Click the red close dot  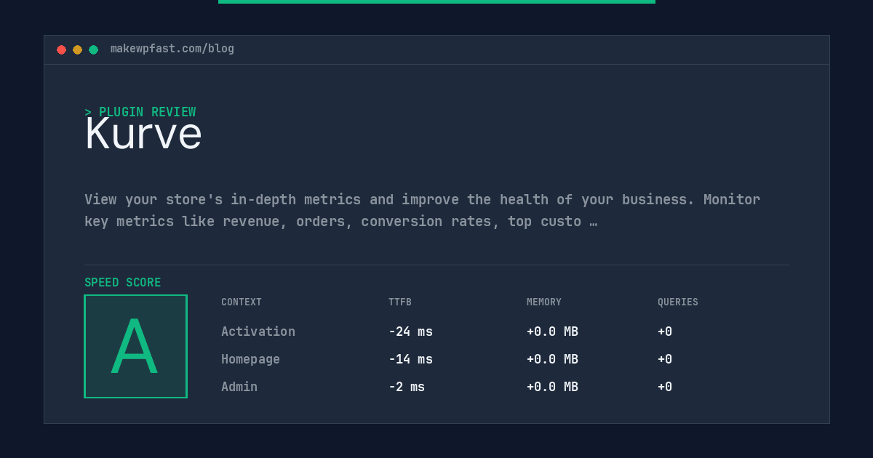61,49
